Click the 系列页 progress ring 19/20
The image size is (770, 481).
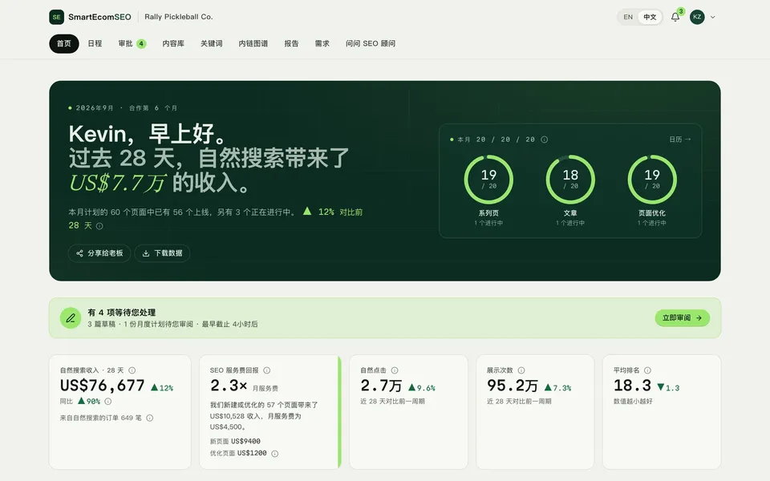[488, 180]
